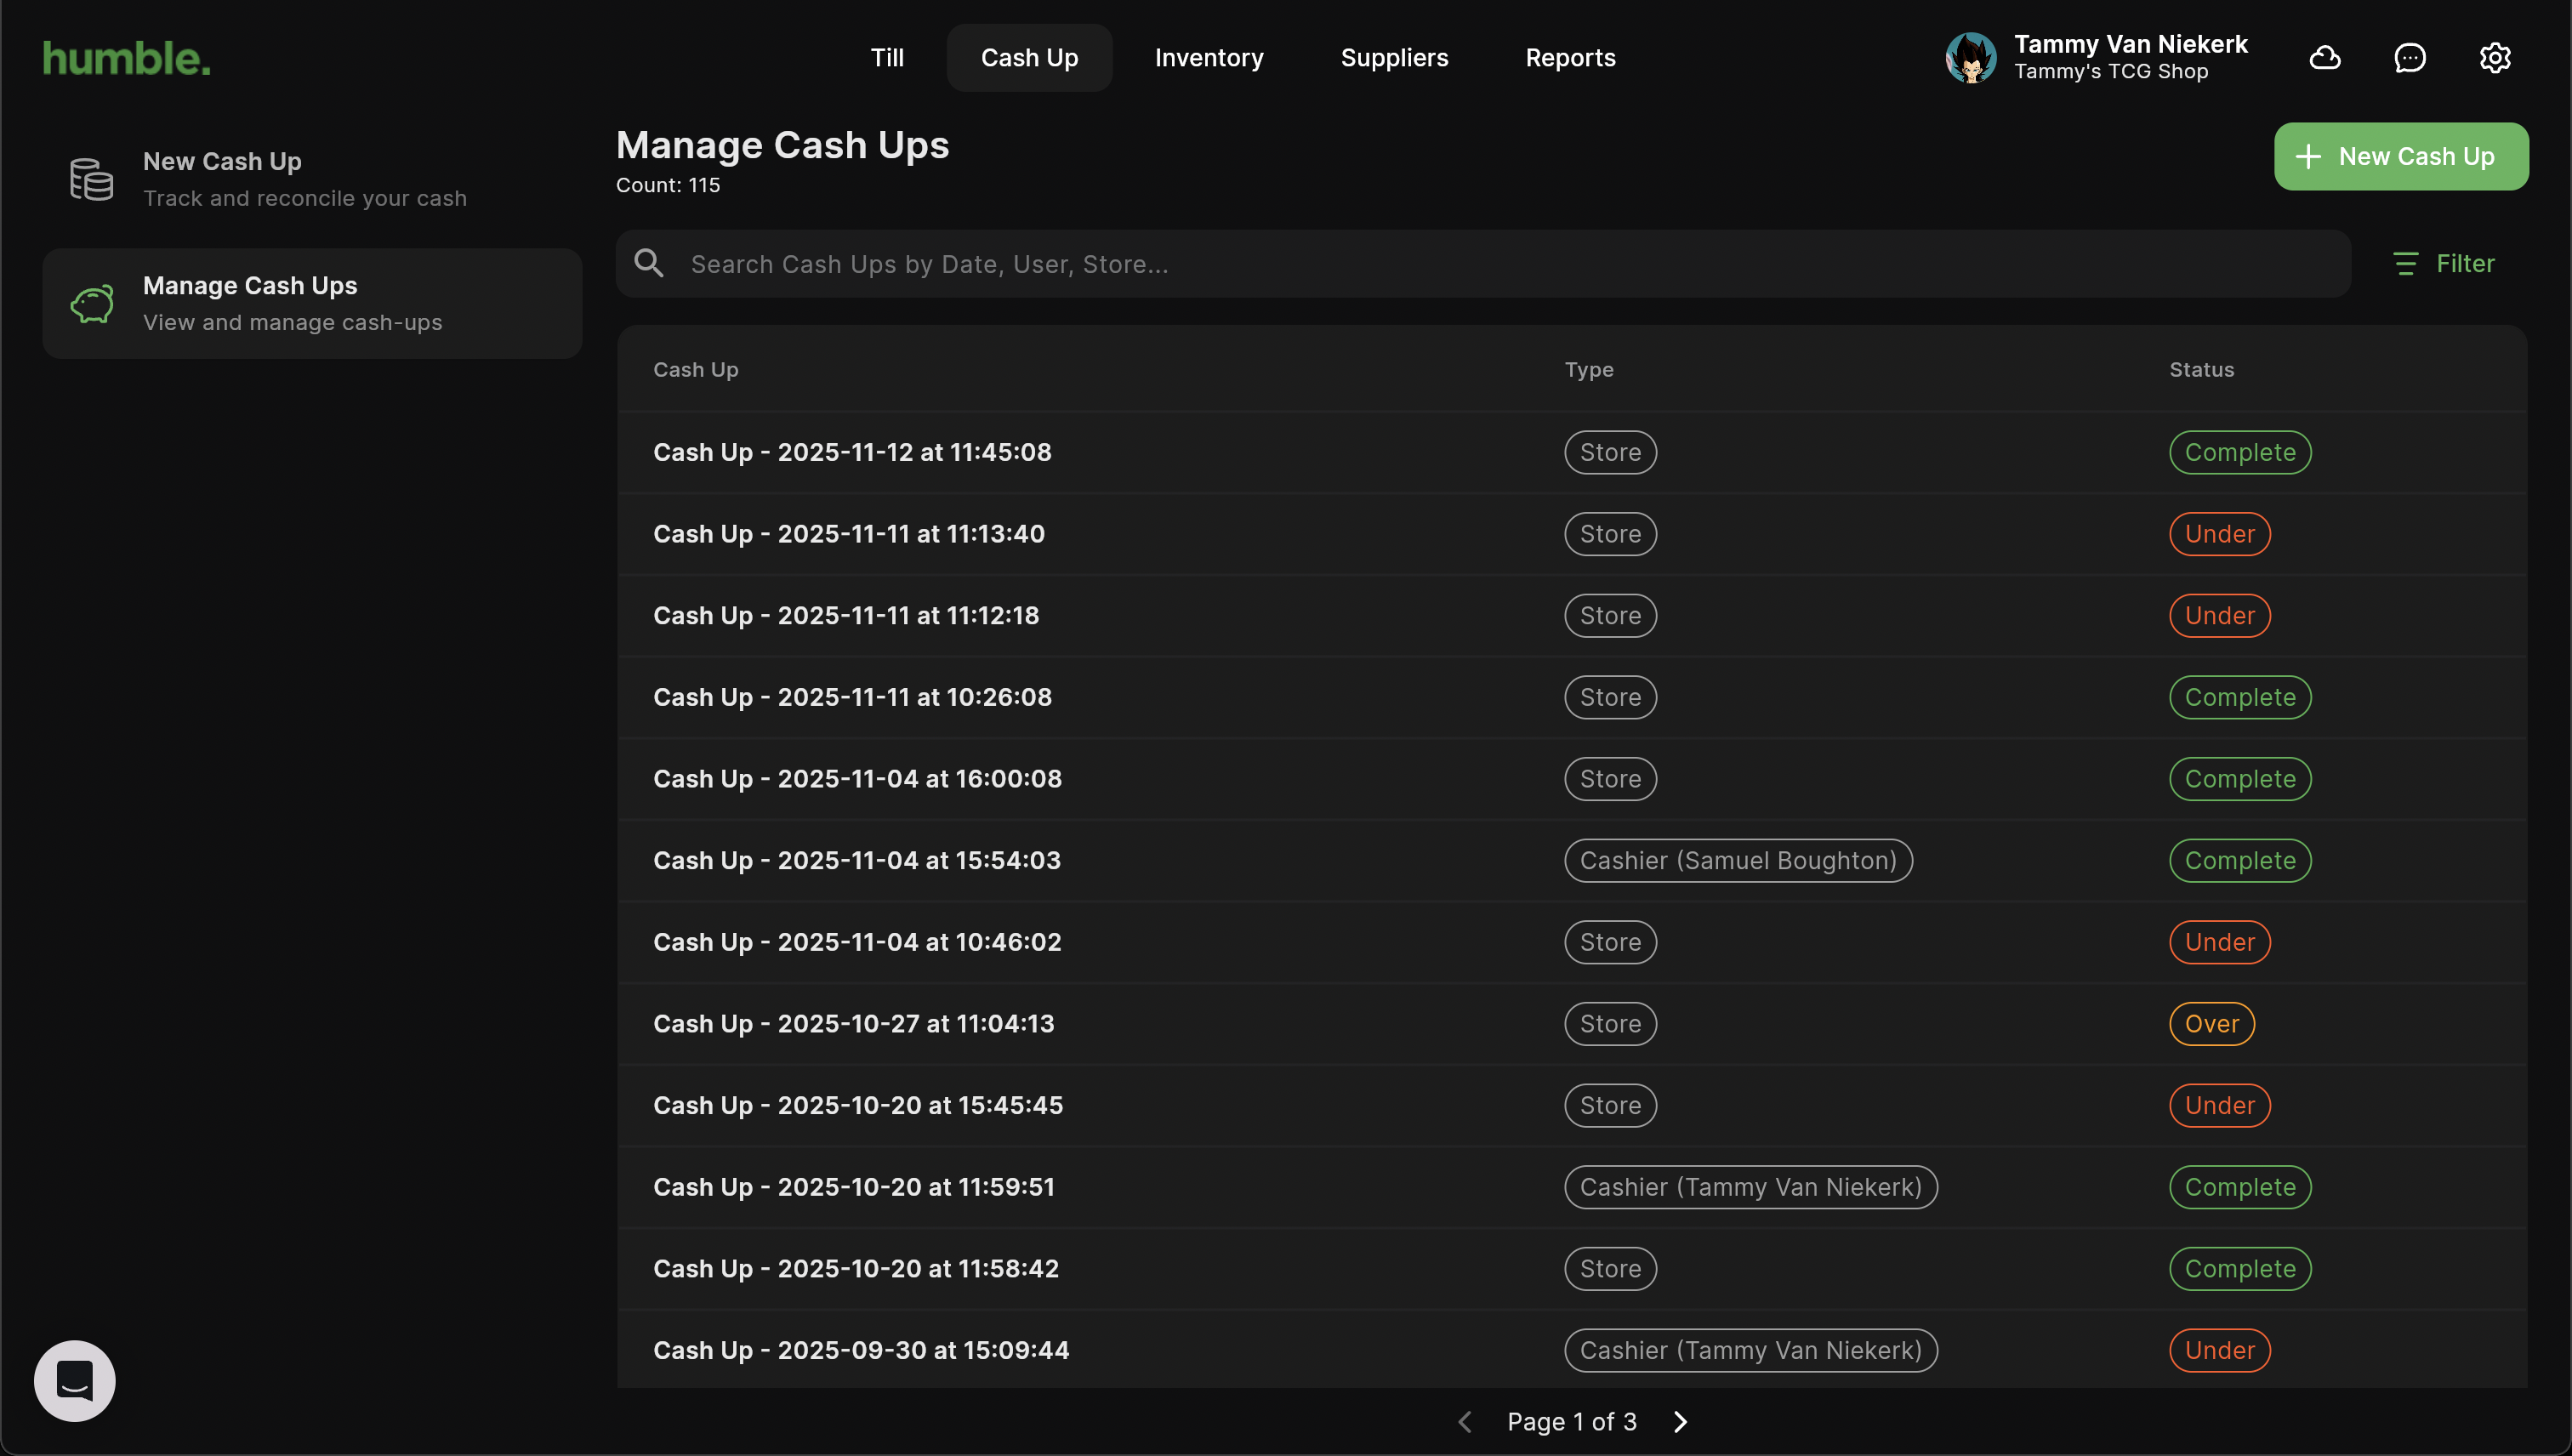Open the support chat widget
Screen dimensions: 2572x1456
[x=75, y=1380]
